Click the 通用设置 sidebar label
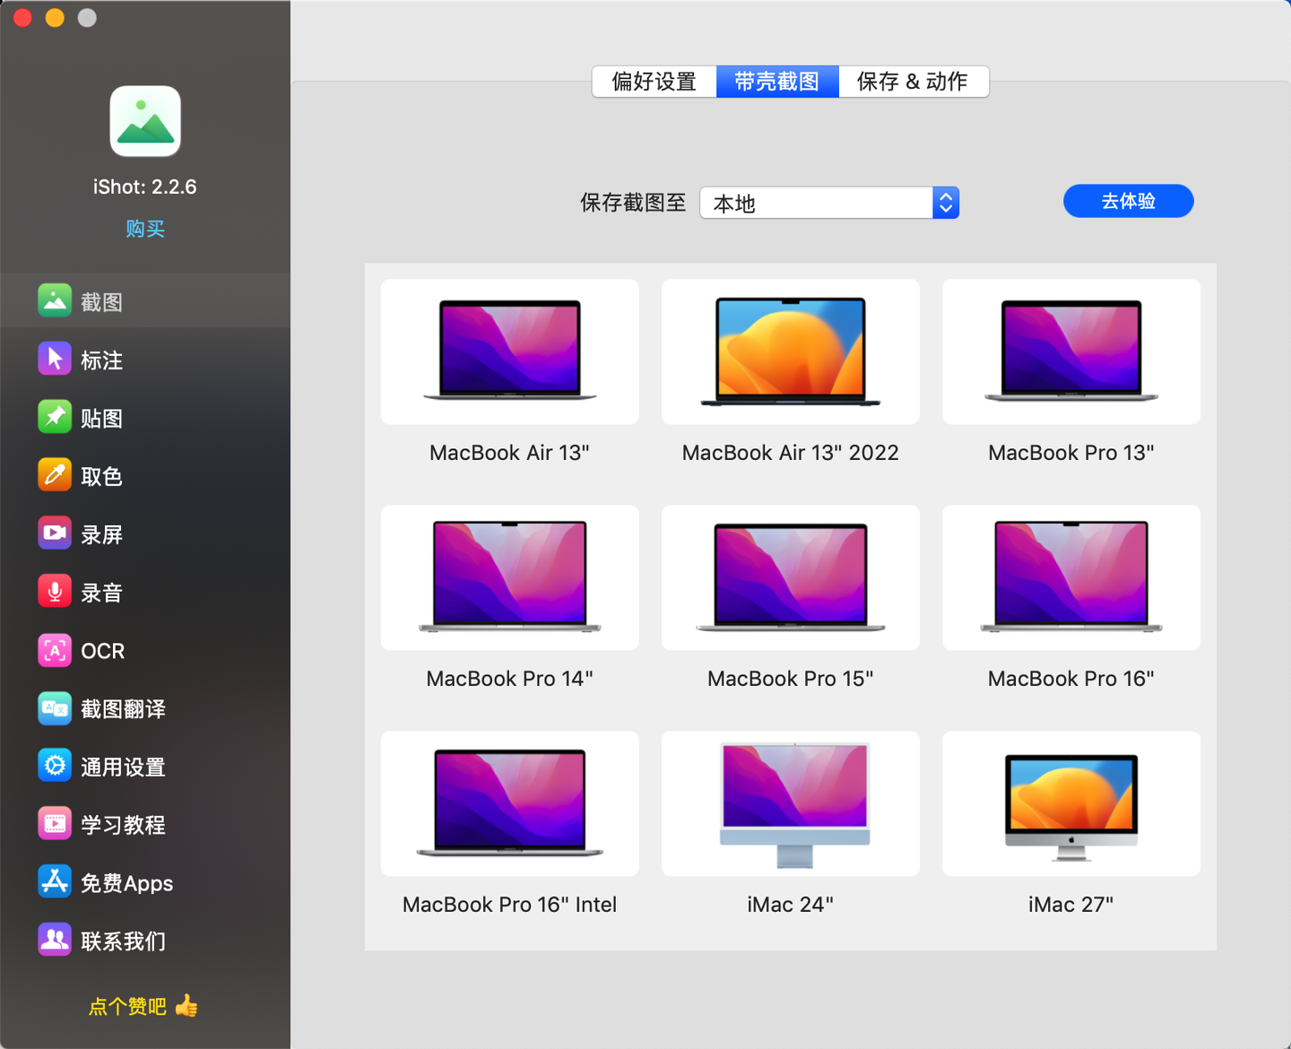The width and height of the screenshot is (1291, 1049). click(x=124, y=767)
